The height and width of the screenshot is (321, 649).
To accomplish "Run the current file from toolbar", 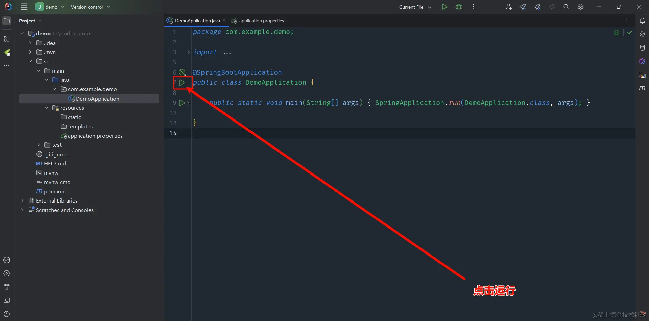I will pyautogui.click(x=444, y=7).
